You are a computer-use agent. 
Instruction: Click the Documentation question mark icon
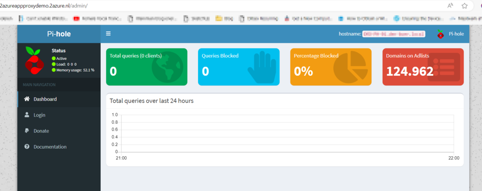tap(27, 147)
